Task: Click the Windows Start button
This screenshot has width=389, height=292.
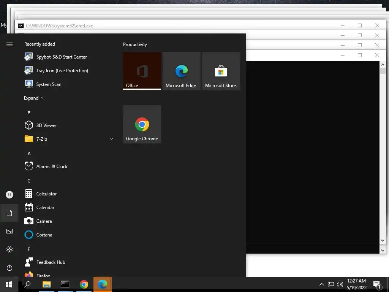Action: pyautogui.click(x=9, y=284)
